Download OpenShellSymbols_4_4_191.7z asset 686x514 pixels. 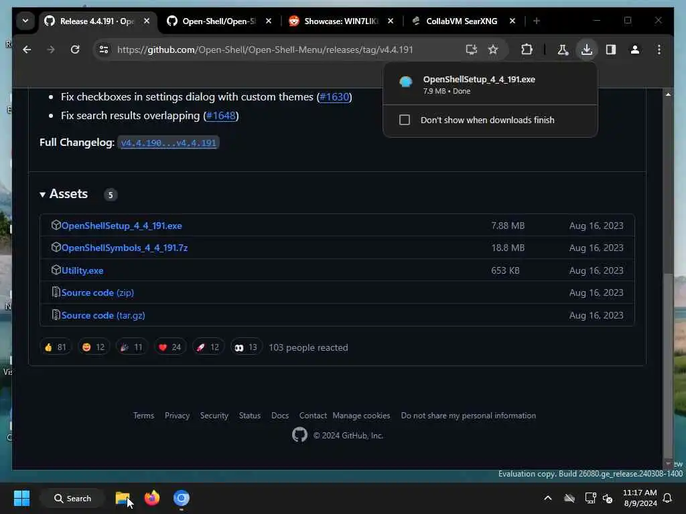coord(125,248)
